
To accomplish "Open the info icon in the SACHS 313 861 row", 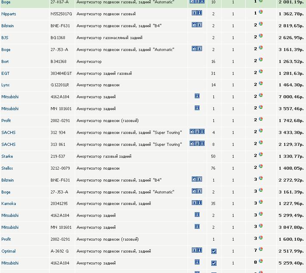I will point(202,143).
